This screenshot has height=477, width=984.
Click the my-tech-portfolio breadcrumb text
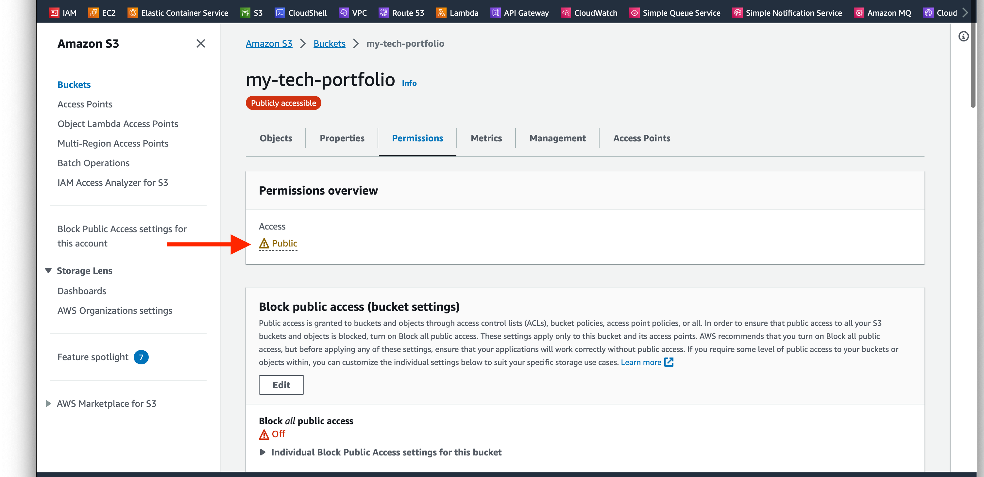point(405,43)
